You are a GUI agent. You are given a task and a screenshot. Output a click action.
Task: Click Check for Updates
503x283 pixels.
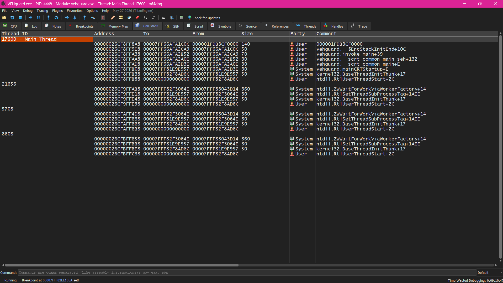coord(204,18)
